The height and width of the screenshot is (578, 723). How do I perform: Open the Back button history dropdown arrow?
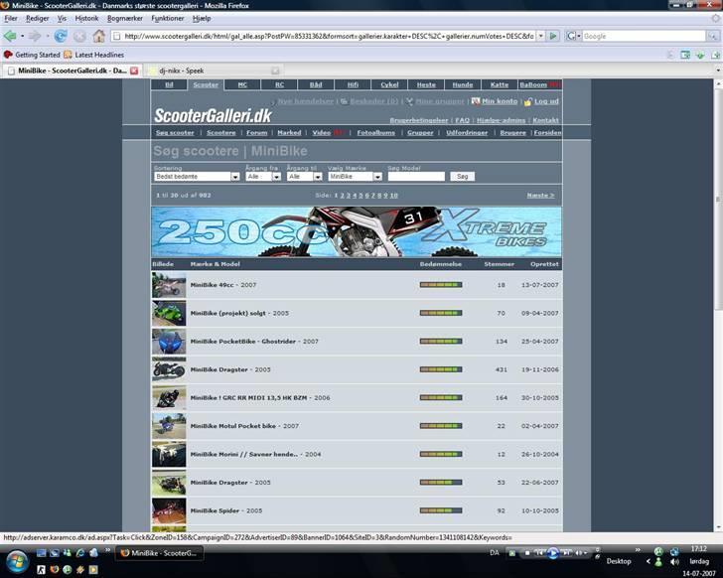[22, 36]
